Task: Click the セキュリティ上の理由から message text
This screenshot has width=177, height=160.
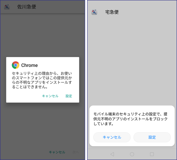Action: click(42, 80)
